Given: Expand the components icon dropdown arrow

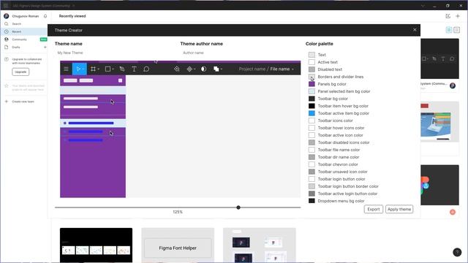Looking at the screenshot, I should [x=195, y=69].
